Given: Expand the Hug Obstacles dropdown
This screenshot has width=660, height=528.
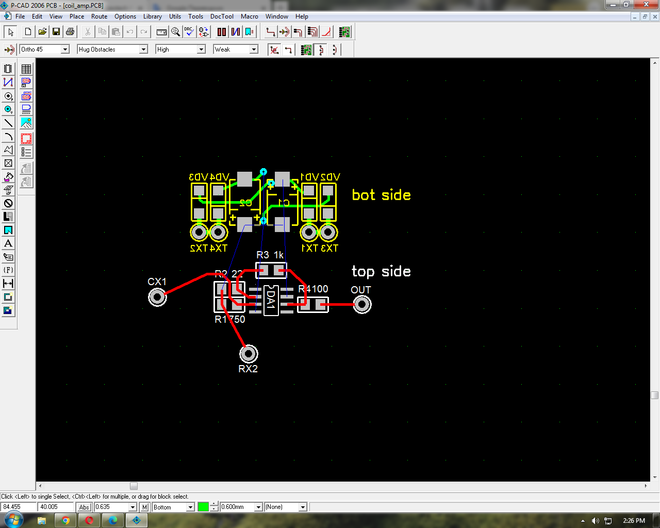Looking at the screenshot, I should pos(144,49).
